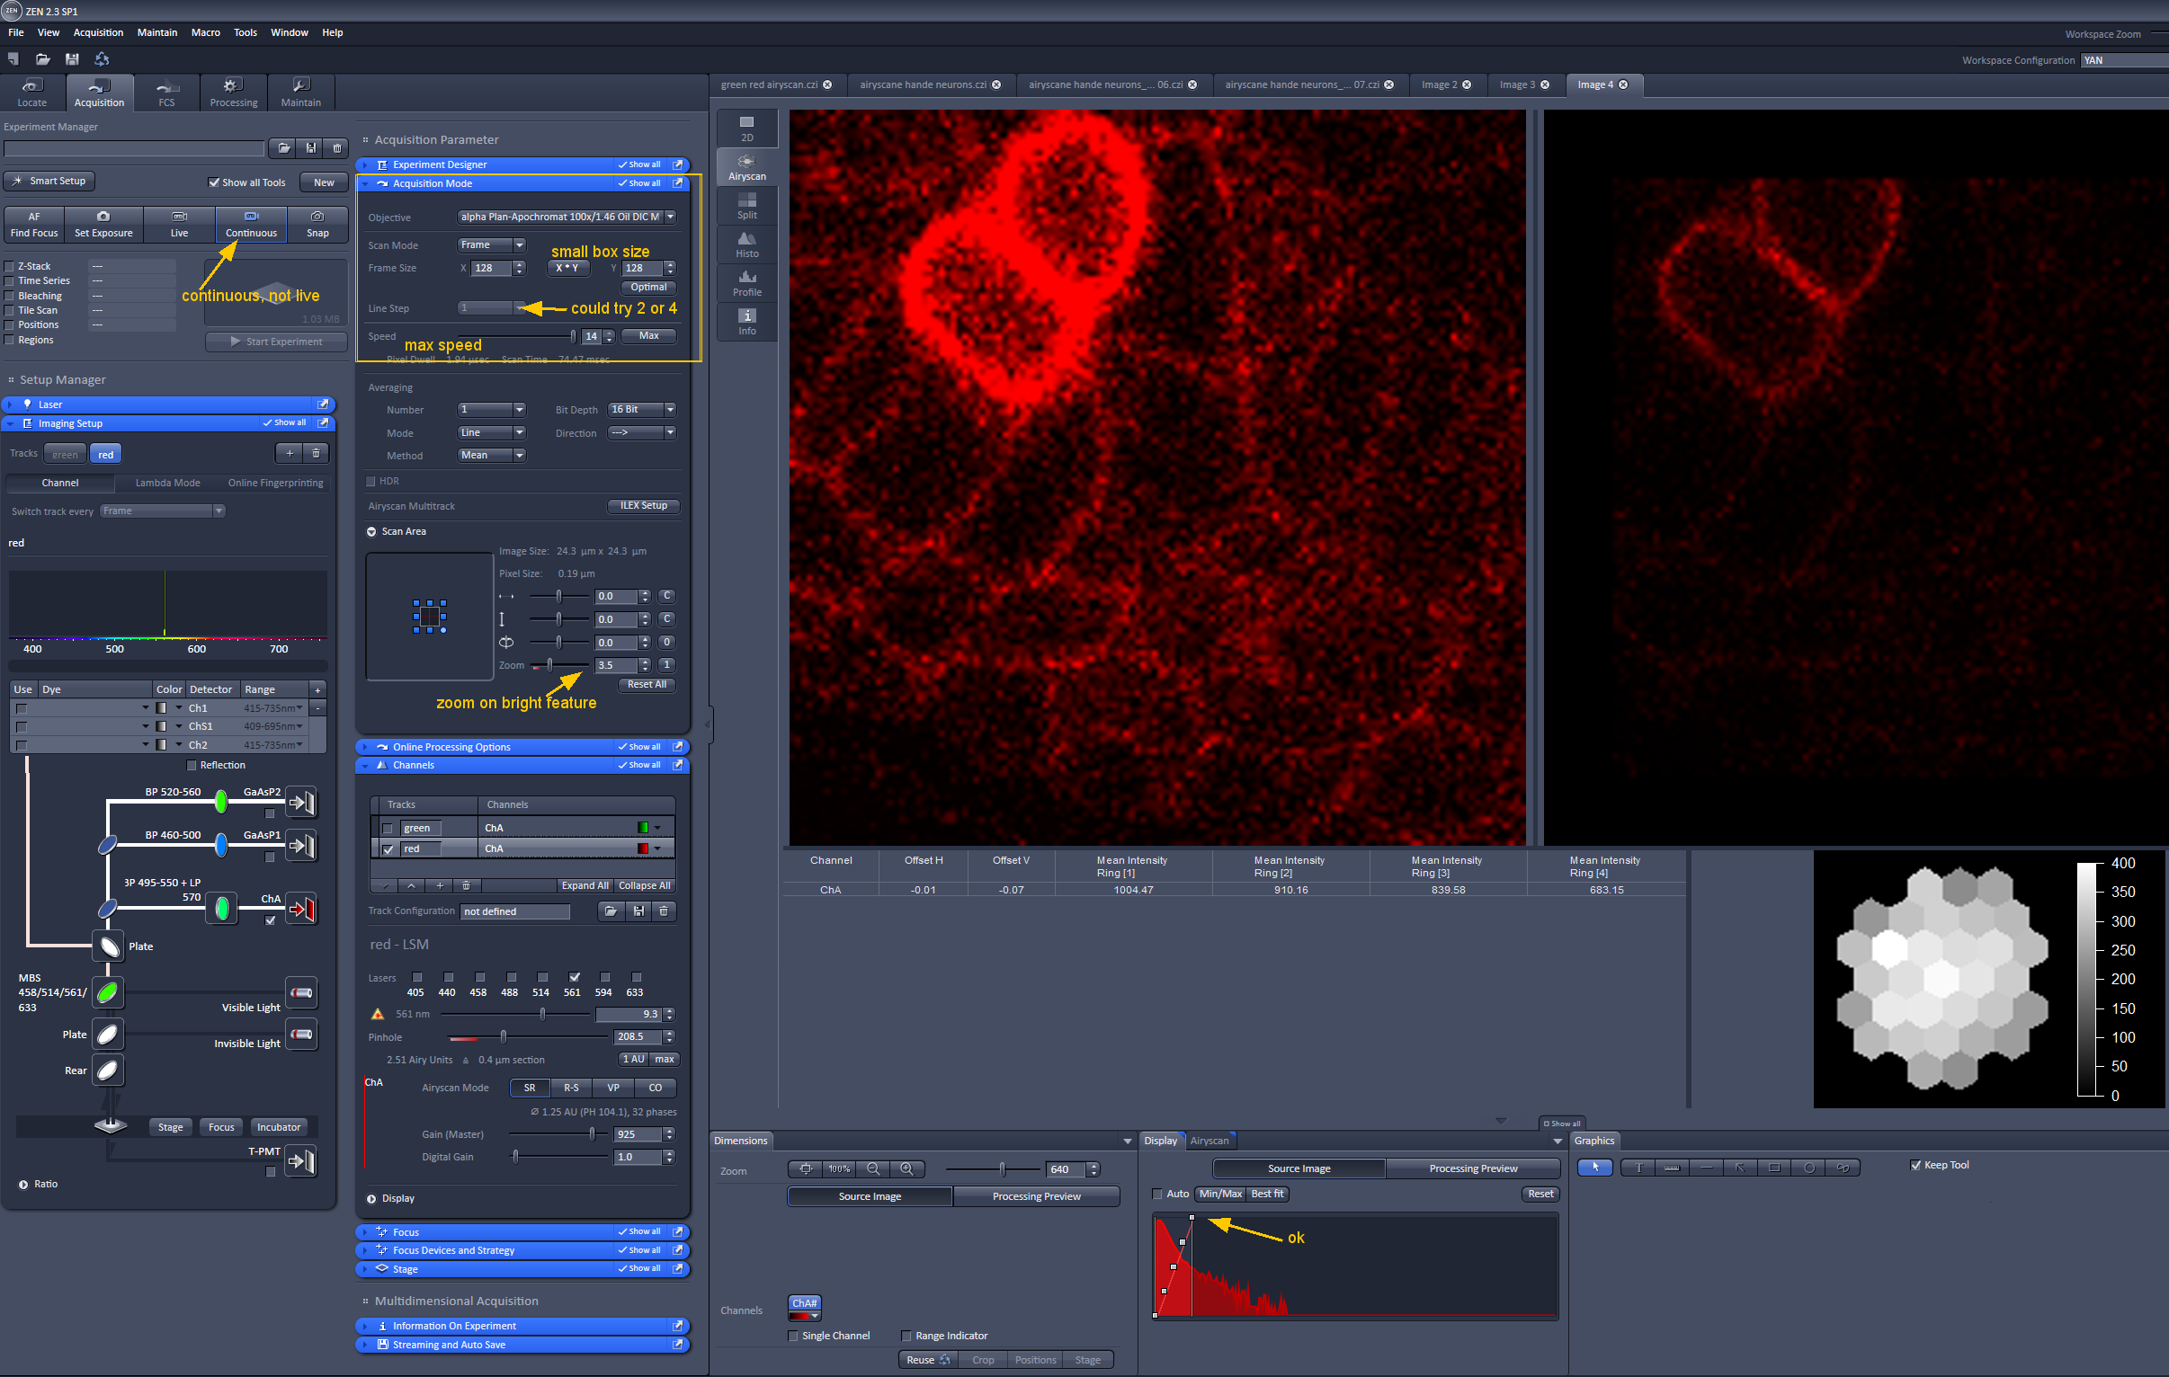The image size is (2169, 1377).
Task: Open the Acquisition menu
Action: pyautogui.click(x=98, y=32)
